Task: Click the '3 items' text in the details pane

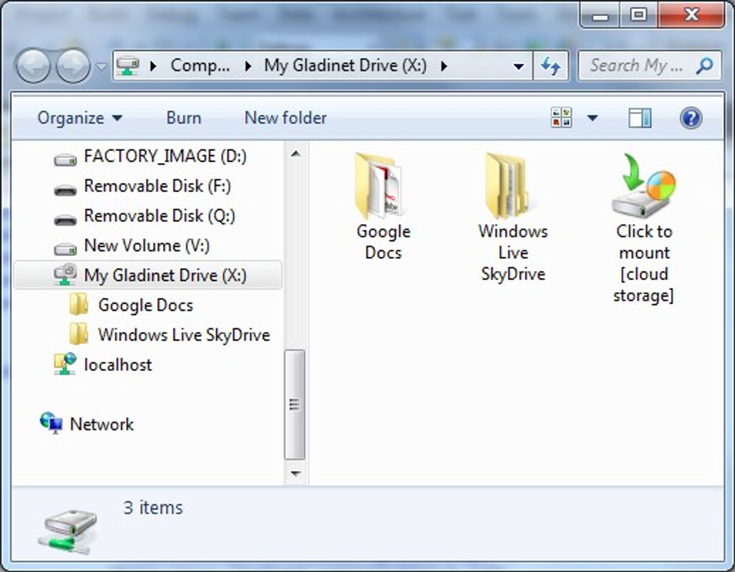Action: [153, 508]
